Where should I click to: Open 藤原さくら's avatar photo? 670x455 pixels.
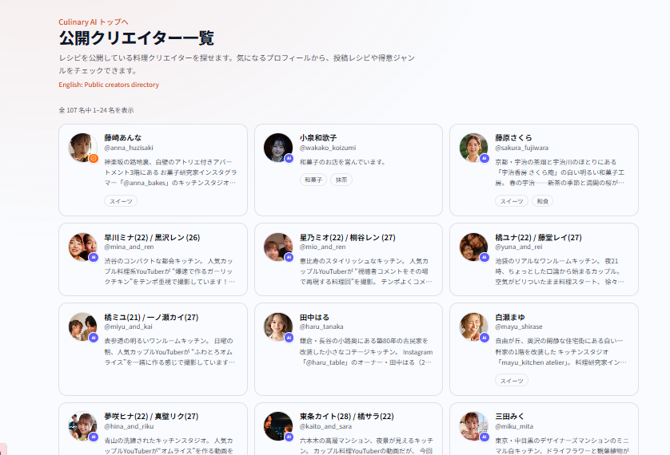(473, 148)
